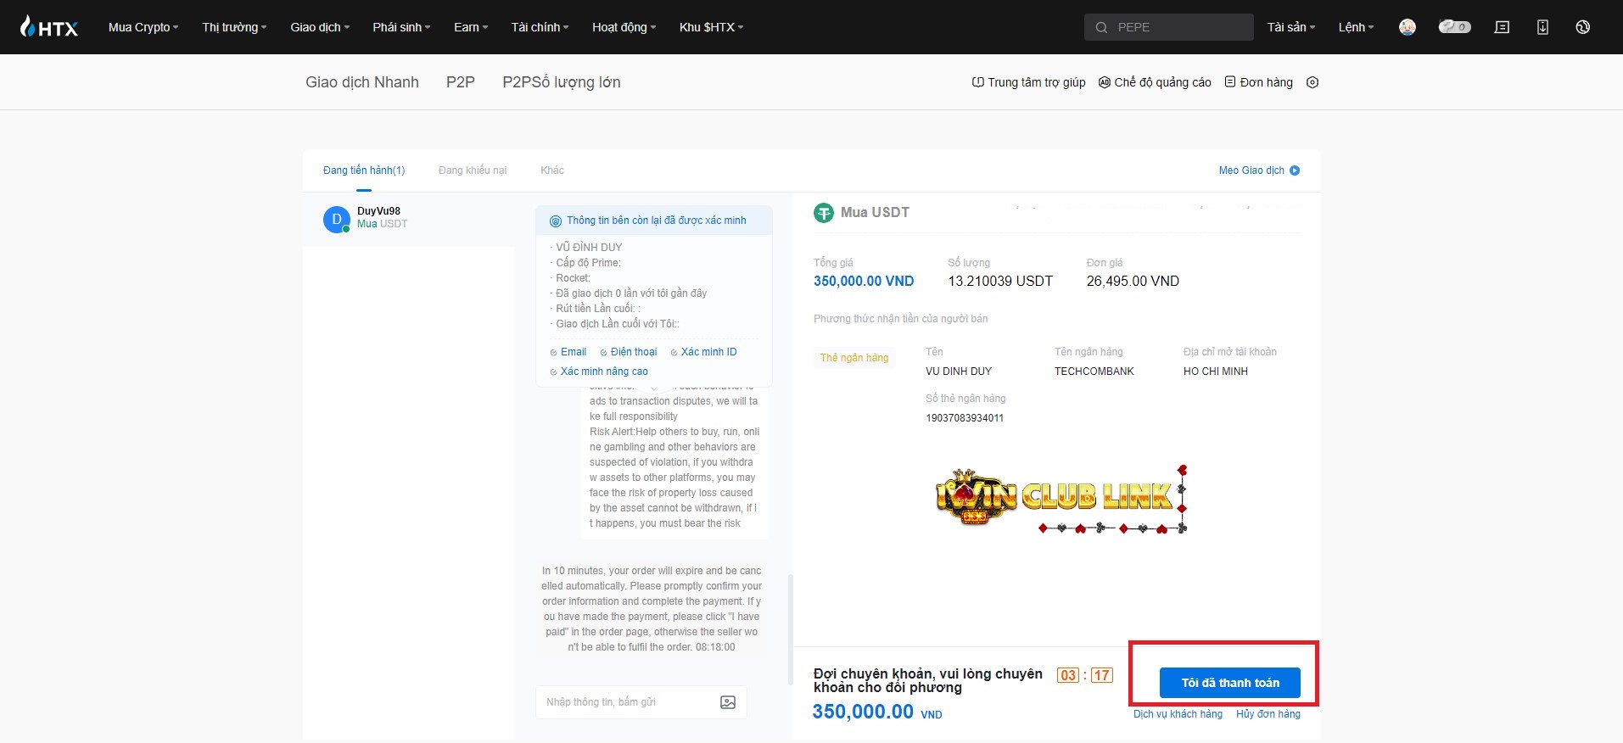Click the Email verification badge
Screen dimensions: 1623x743
pos(568,352)
